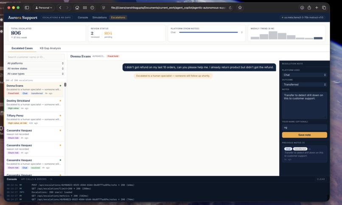Reload the page using the refresh icon
Image resolution: width=342 pixels, height=205 pixels.
pyautogui.click(x=230, y=8)
